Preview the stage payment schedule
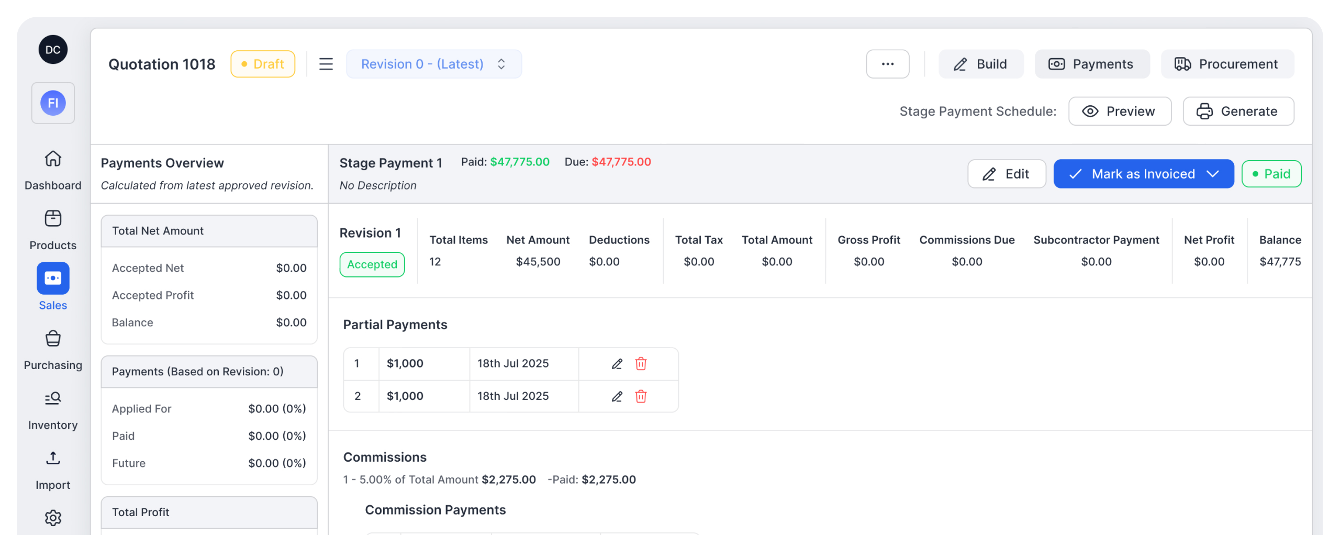 1120,111
